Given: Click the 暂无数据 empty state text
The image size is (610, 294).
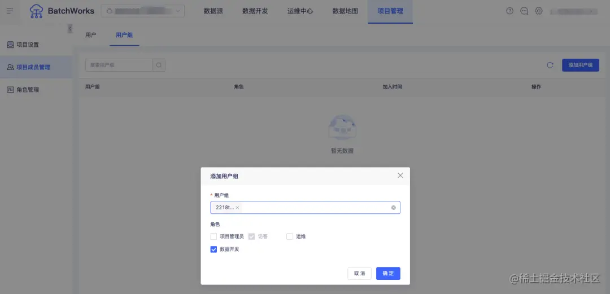Looking at the screenshot, I should point(342,151).
